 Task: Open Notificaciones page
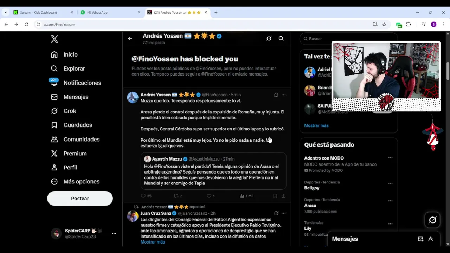(x=76, y=83)
